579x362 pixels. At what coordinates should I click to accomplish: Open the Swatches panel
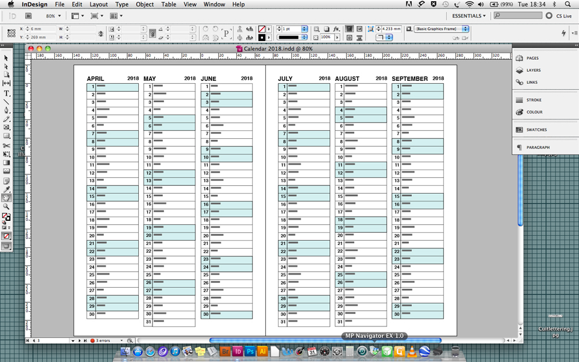pyautogui.click(x=536, y=130)
